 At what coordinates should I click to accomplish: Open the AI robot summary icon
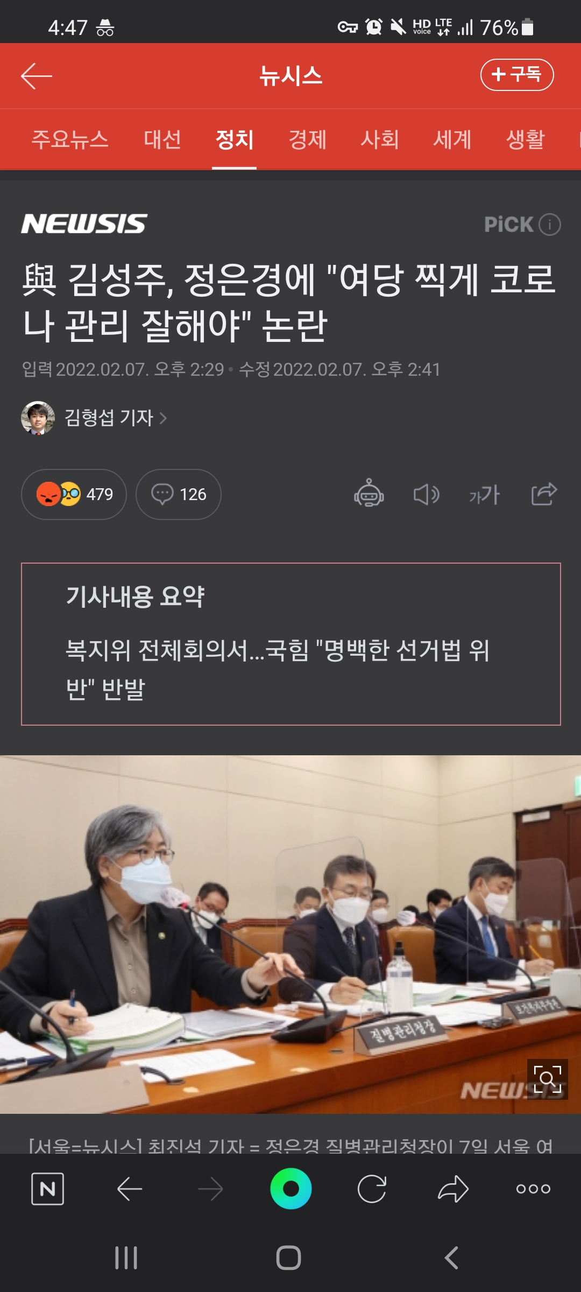pos(369,494)
